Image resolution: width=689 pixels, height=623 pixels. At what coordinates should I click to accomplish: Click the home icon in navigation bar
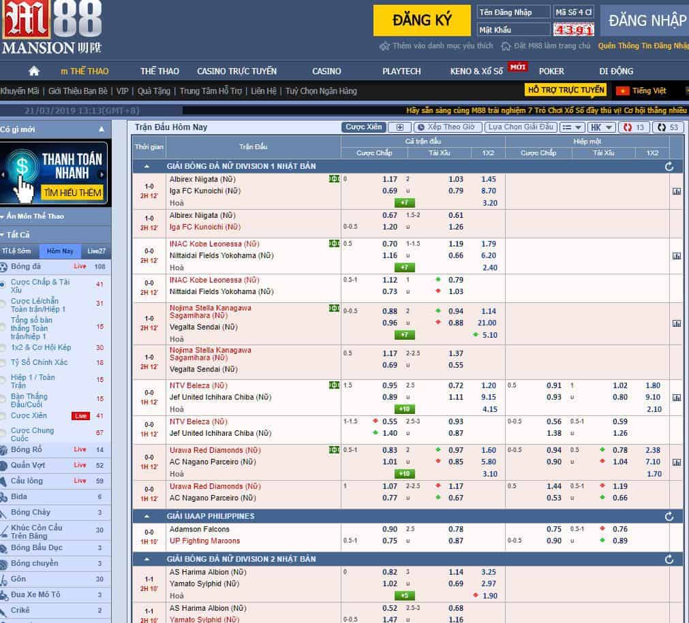click(x=34, y=71)
